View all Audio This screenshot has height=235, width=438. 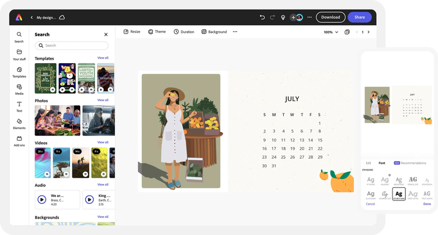pos(103,184)
